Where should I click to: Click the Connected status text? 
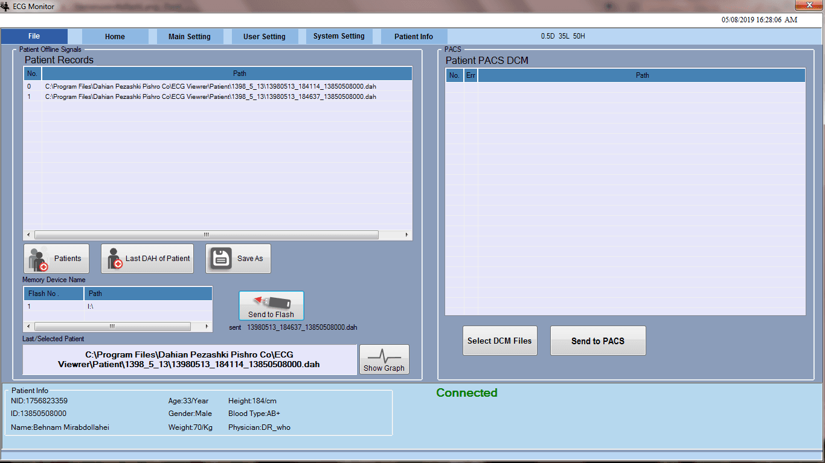(467, 393)
